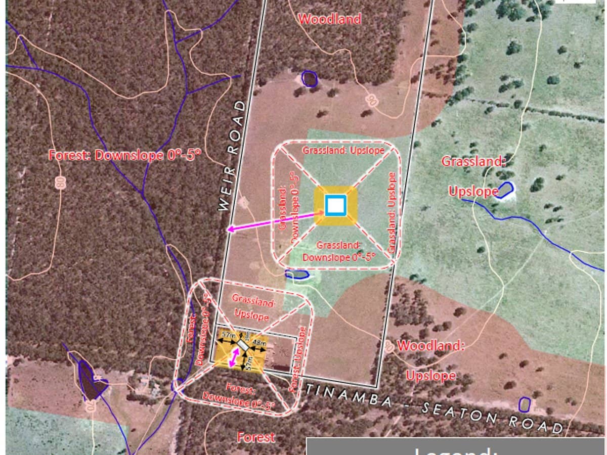
Task: Click the small white rectangle building near 57m labels
Action: 243,345
